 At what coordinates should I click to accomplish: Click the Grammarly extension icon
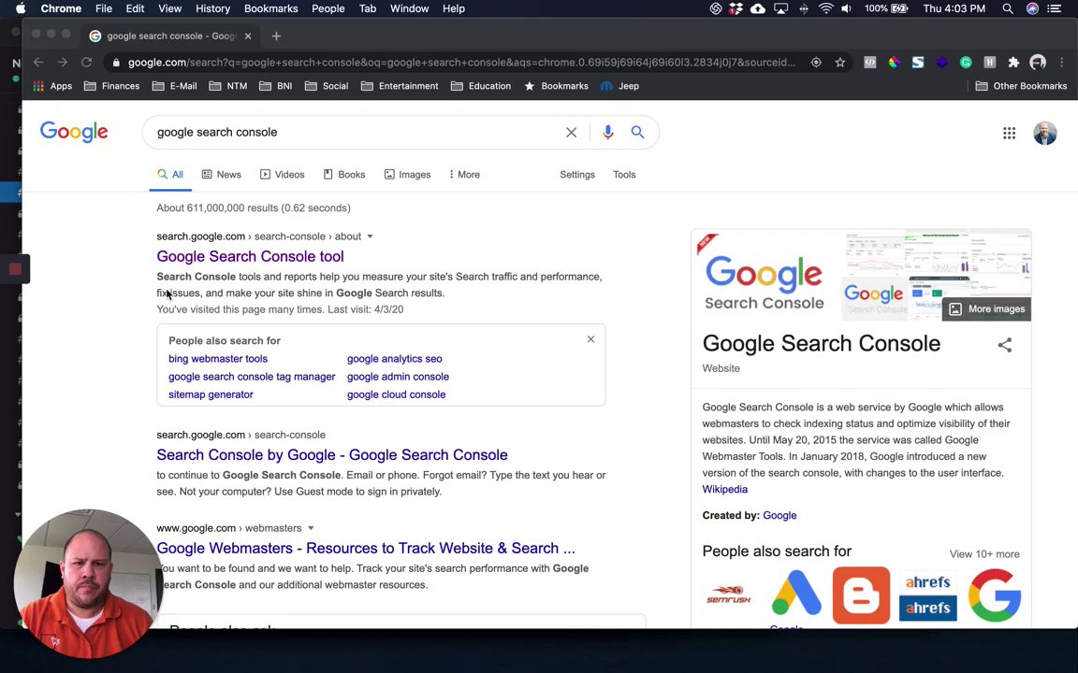[966, 63]
